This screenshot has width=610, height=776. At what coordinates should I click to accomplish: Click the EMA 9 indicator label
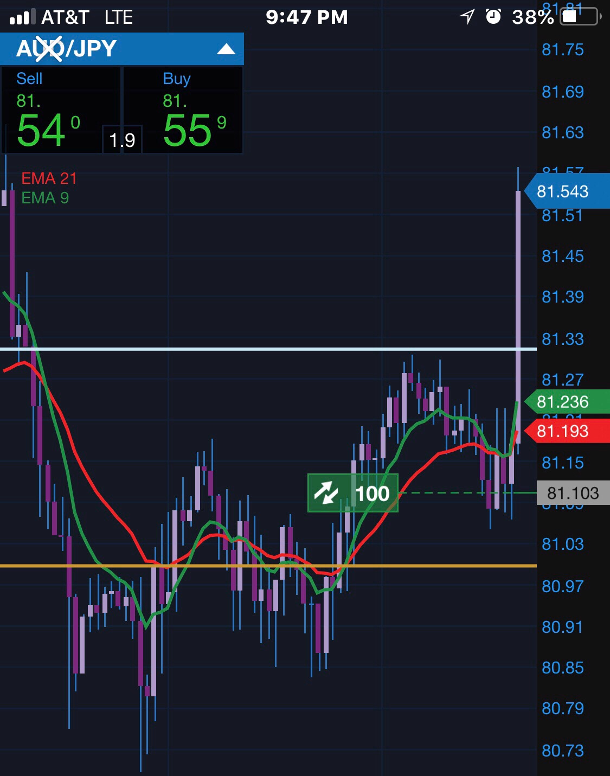click(45, 198)
